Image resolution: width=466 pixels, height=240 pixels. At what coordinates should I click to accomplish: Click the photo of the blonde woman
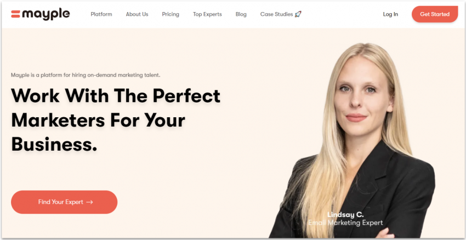tap(353, 140)
